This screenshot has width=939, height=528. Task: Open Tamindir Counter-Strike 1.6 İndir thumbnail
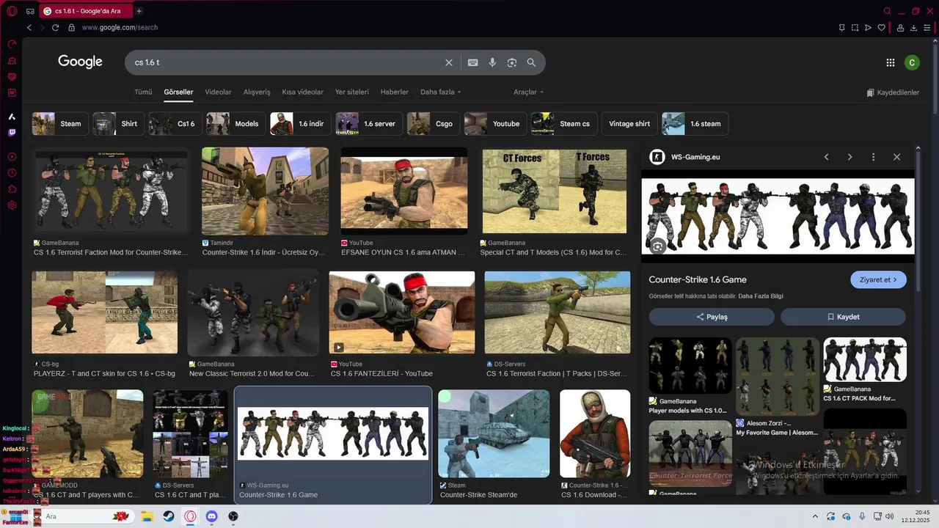pos(265,191)
